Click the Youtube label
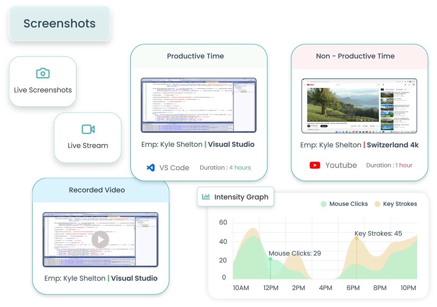437x307 pixels. [x=341, y=165]
